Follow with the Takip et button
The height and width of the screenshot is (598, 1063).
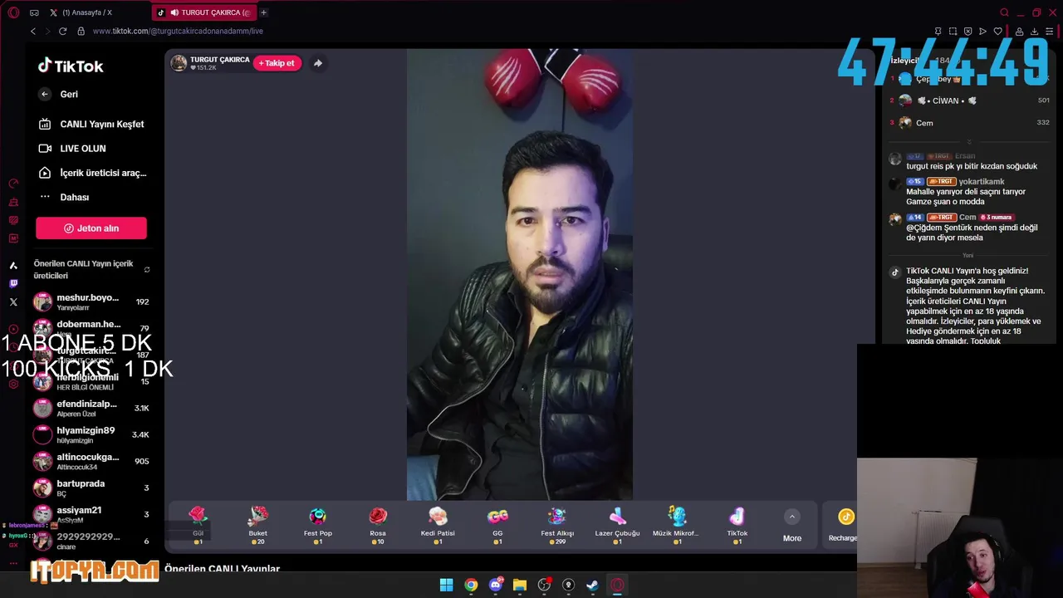277,63
